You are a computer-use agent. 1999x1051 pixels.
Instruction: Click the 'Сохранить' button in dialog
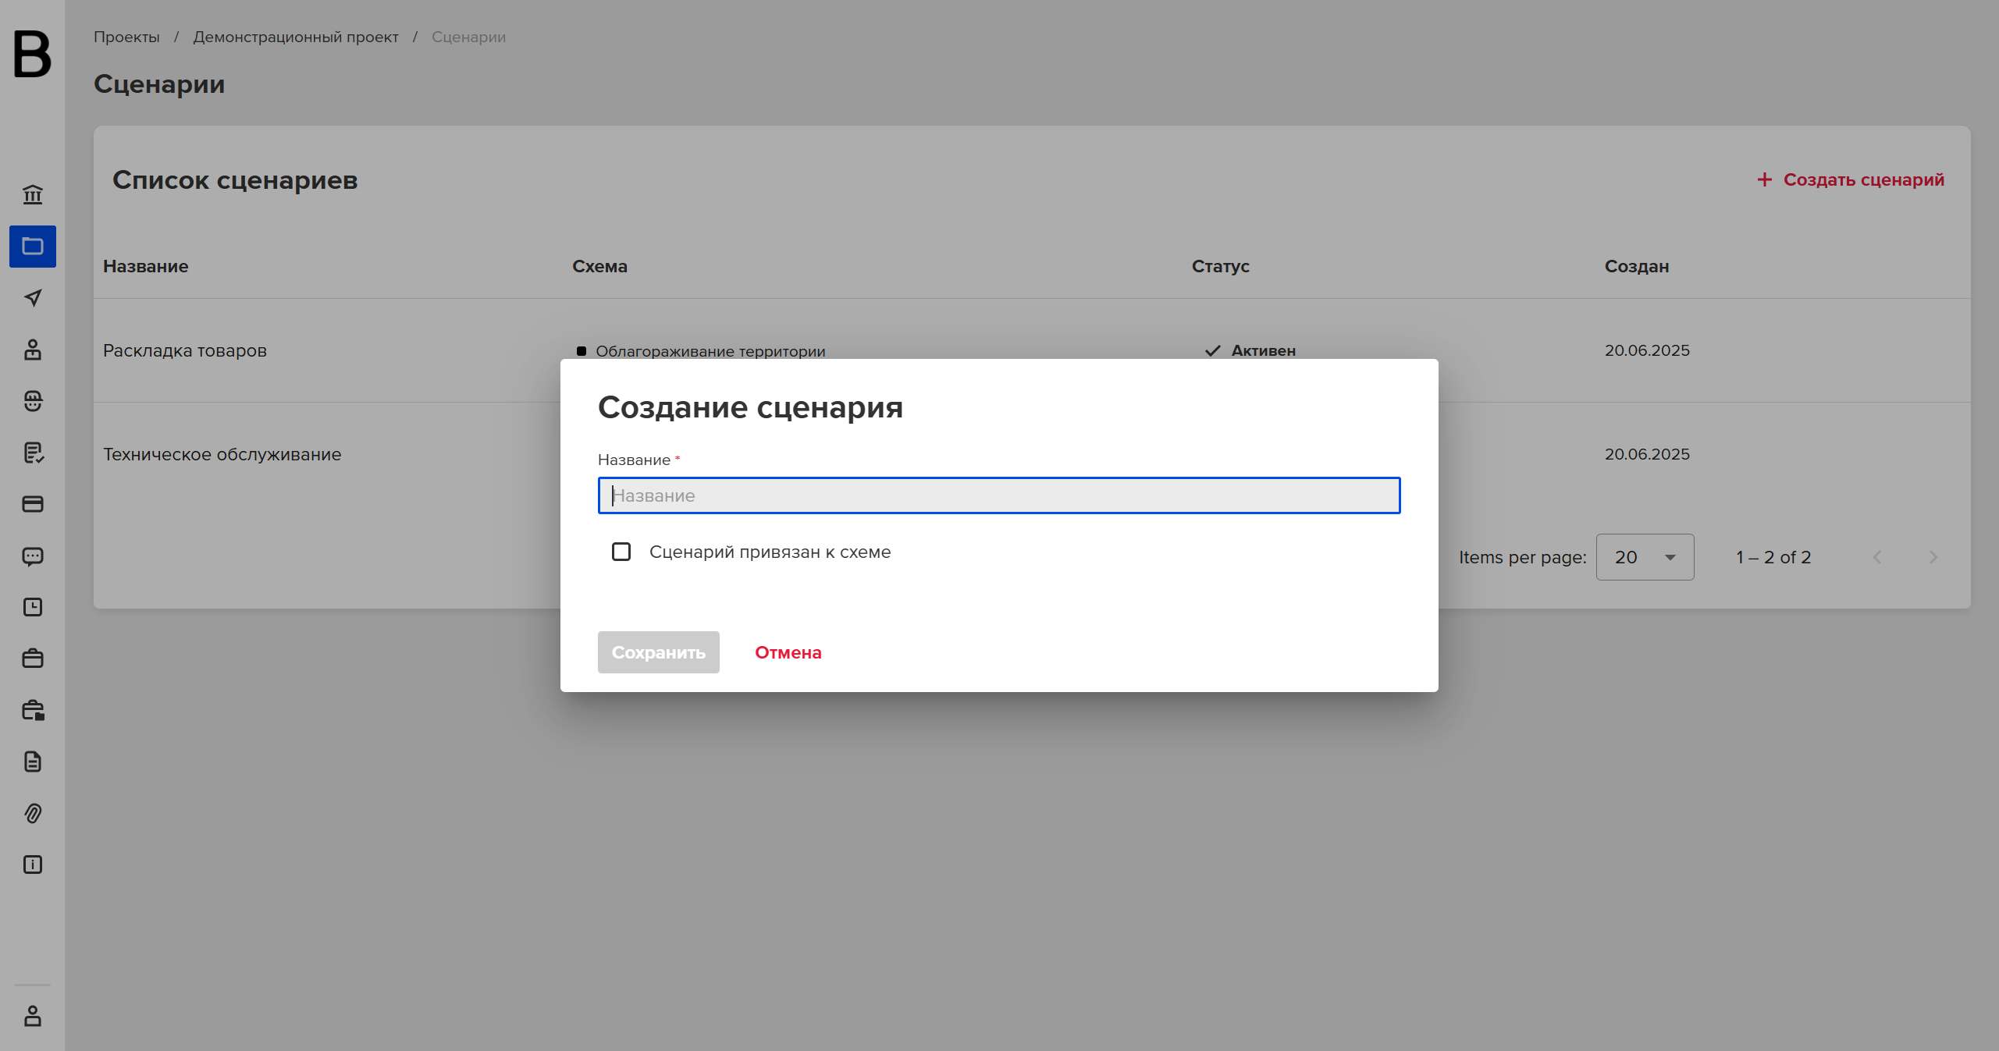point(659,652)
